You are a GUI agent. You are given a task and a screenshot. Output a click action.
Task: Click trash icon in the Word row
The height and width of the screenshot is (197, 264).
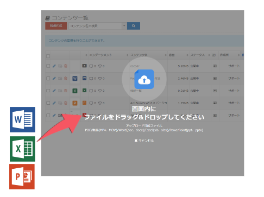66,78
